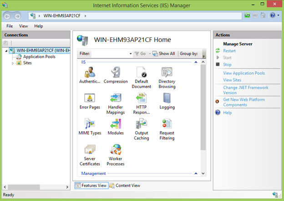This screenshot has height=201, width=284.
Task: Click the Back navigation arrow
Action: pos(7,16)
